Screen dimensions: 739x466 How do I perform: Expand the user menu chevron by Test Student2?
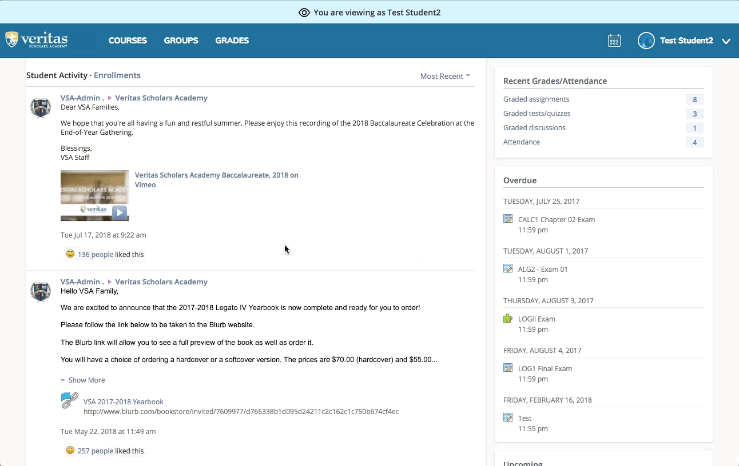click(726, 41)
